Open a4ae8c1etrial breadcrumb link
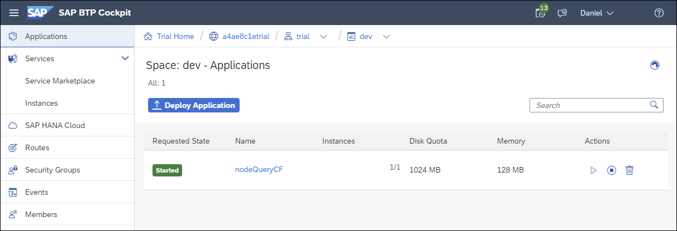Image resolution: width=677 pixels, height=231 pixels. pos(246,36)
